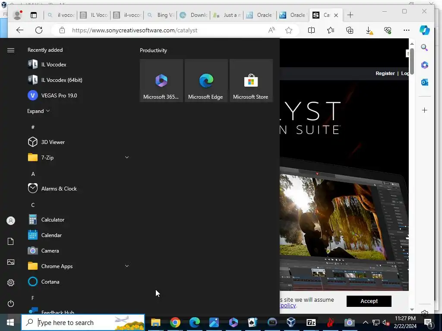Switch to the 'IL Voco' browser tab
Viewport: 442px width, 331px height.
(x=94, y=15)
